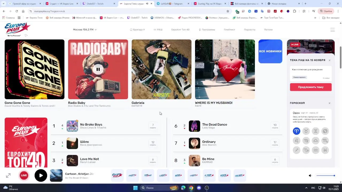Open the Windows Start button
The width and height of the screenshot is (342, 192).
pyautogui.click(x=135, y=188)
